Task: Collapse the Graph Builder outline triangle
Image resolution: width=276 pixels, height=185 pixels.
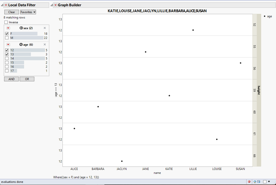Action: coord(52,5)
